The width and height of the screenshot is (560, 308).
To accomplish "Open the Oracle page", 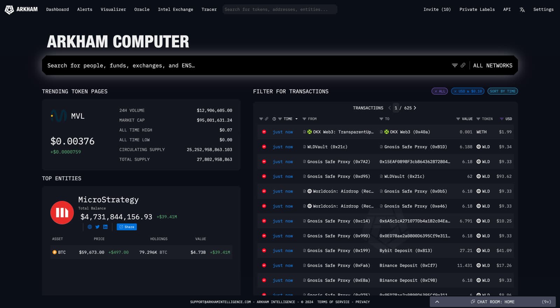I will (142, 9).
